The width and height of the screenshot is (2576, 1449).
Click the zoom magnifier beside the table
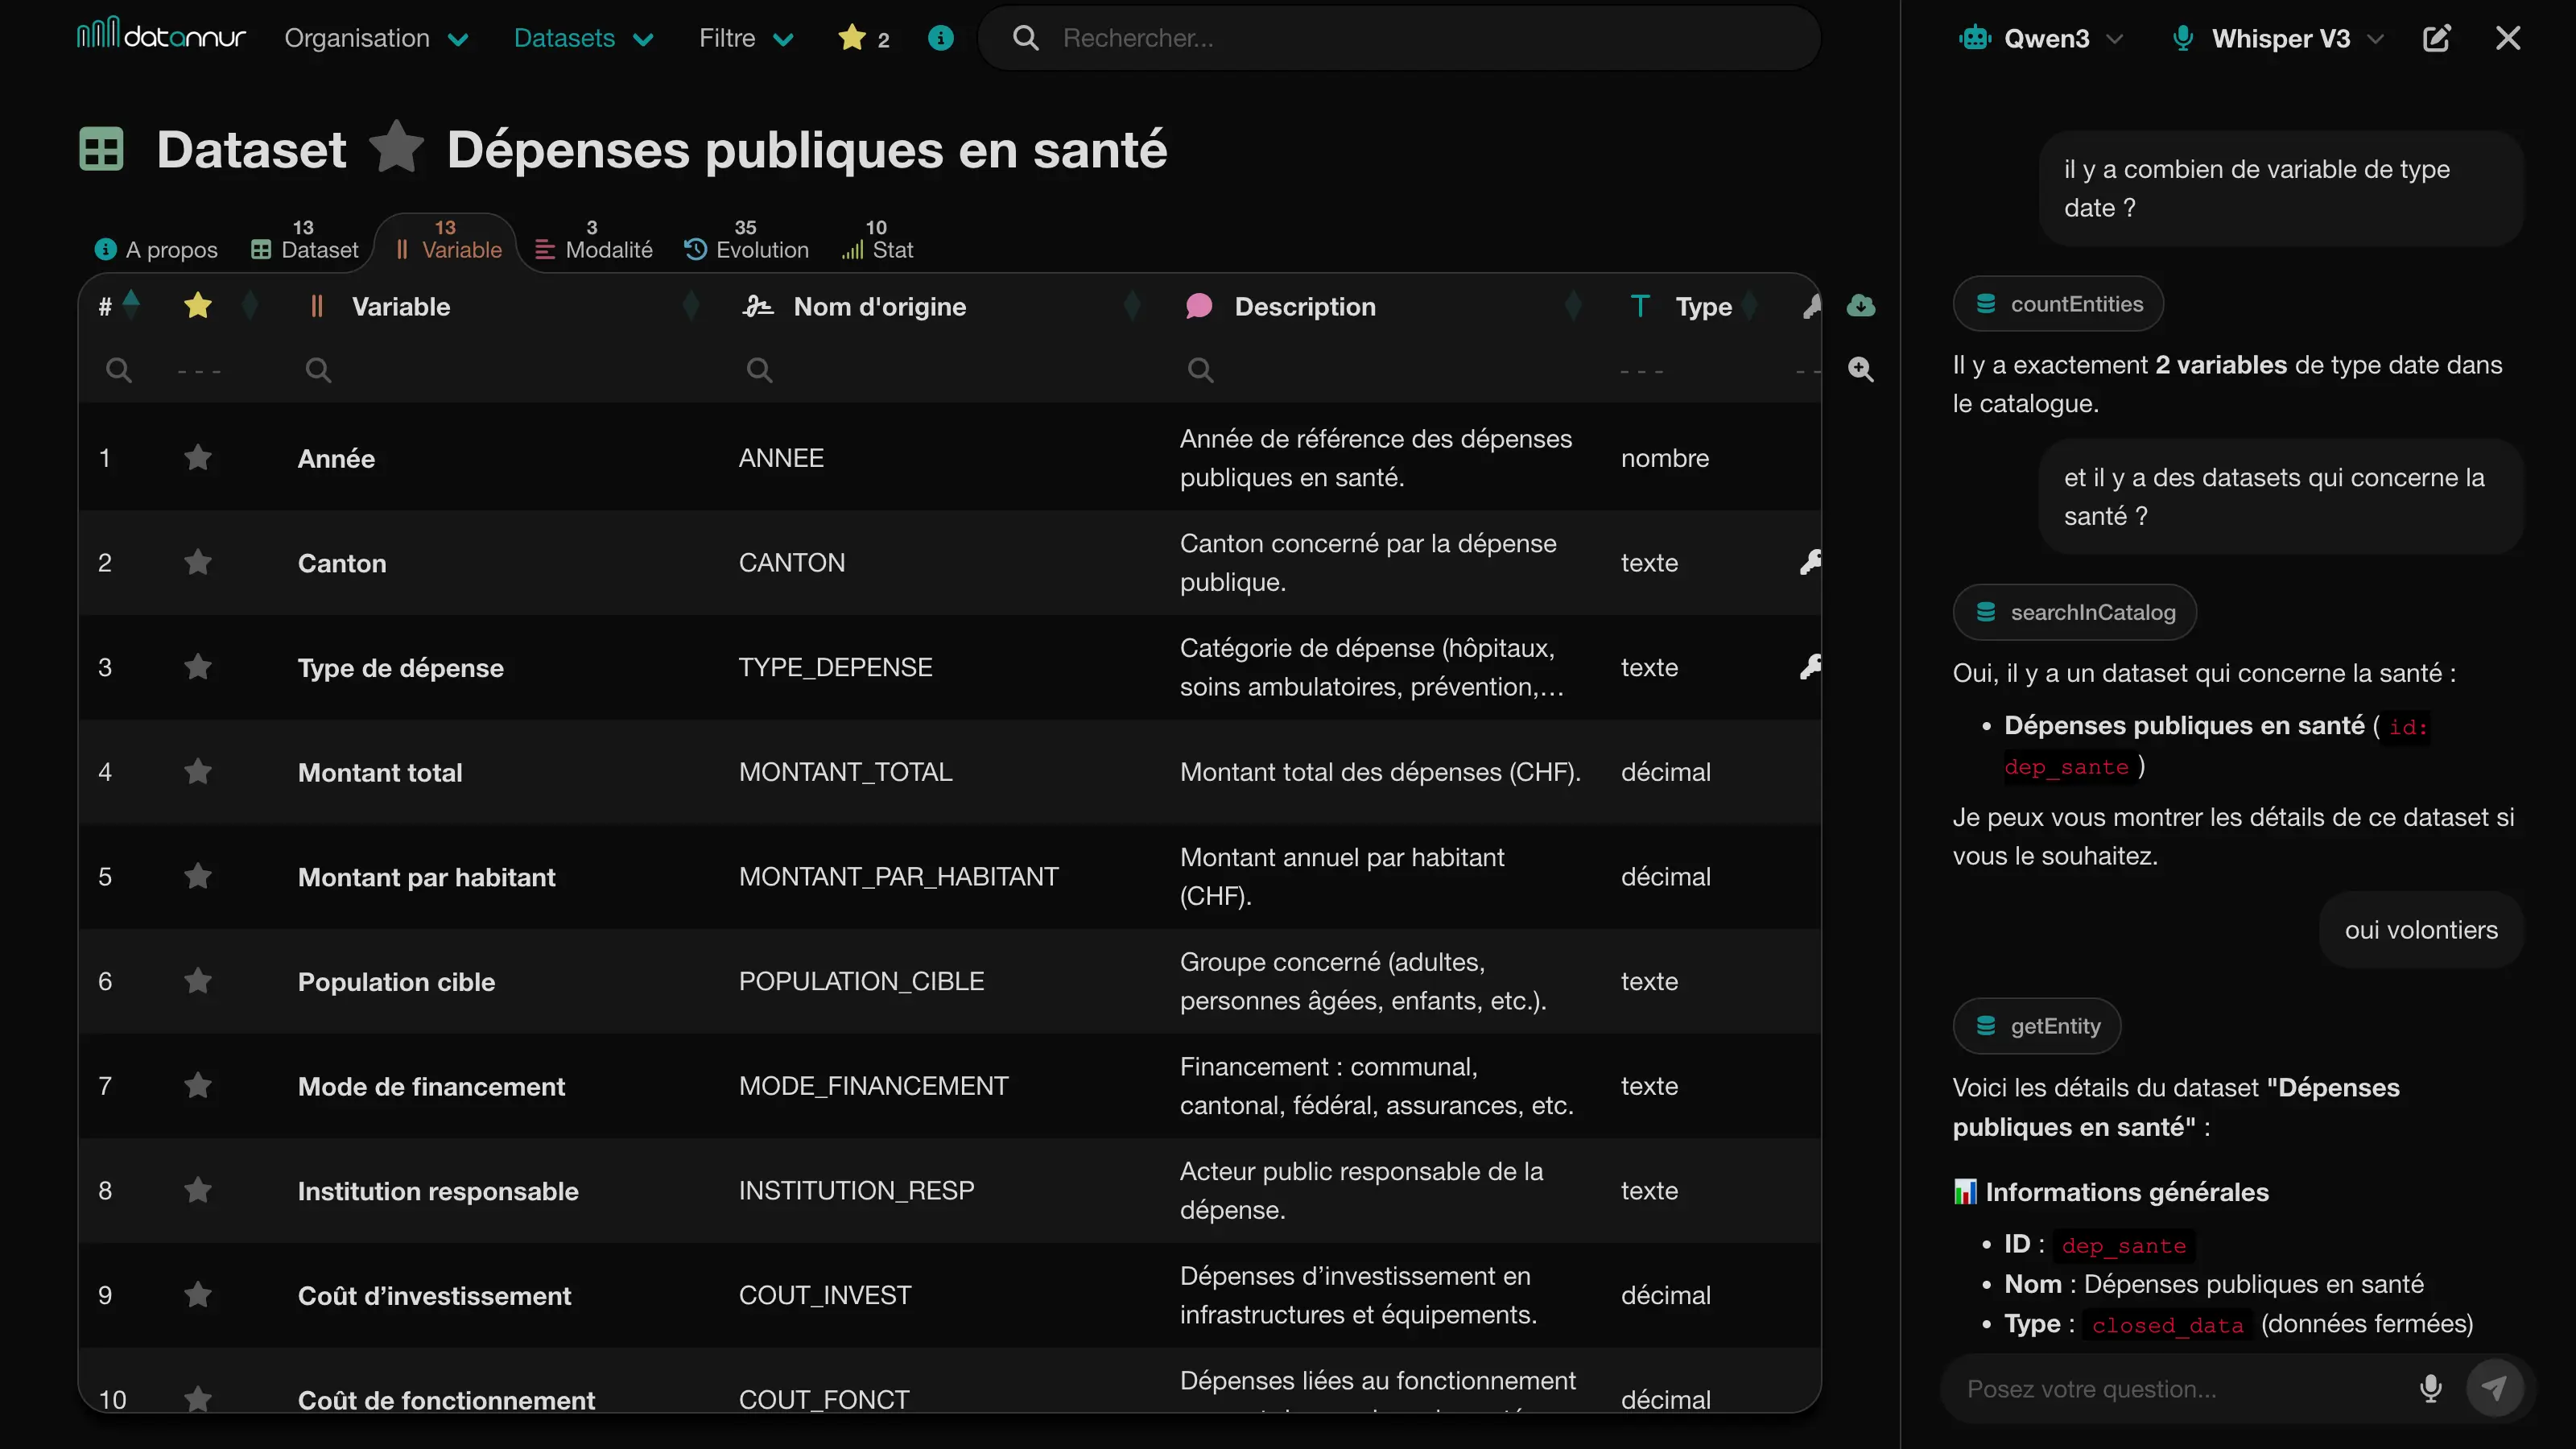pos(1860,369)
